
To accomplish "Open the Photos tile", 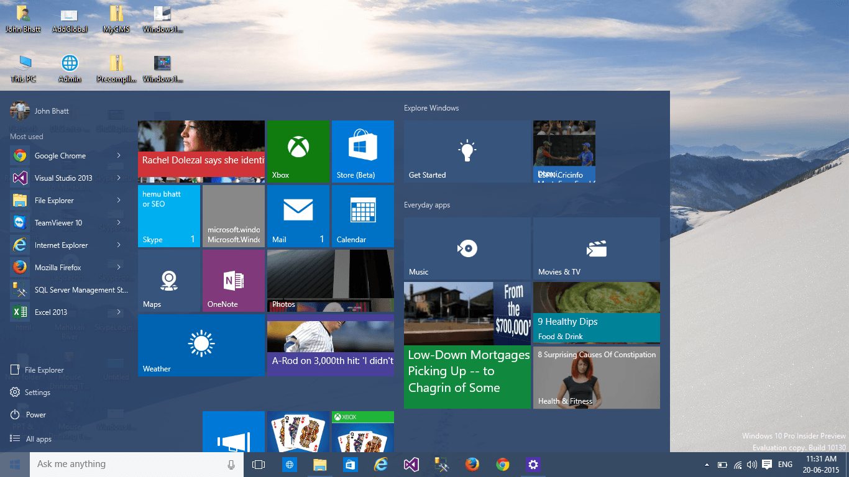I will pyautogui.click(x=331, y=281).
